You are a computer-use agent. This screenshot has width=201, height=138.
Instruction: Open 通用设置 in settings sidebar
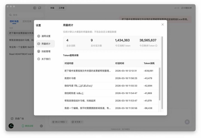(45, 36)
